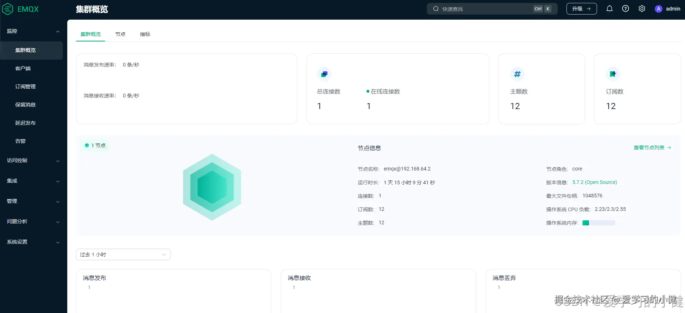Open the help question mark icon
Screen dimensions: 685x313
625,9
